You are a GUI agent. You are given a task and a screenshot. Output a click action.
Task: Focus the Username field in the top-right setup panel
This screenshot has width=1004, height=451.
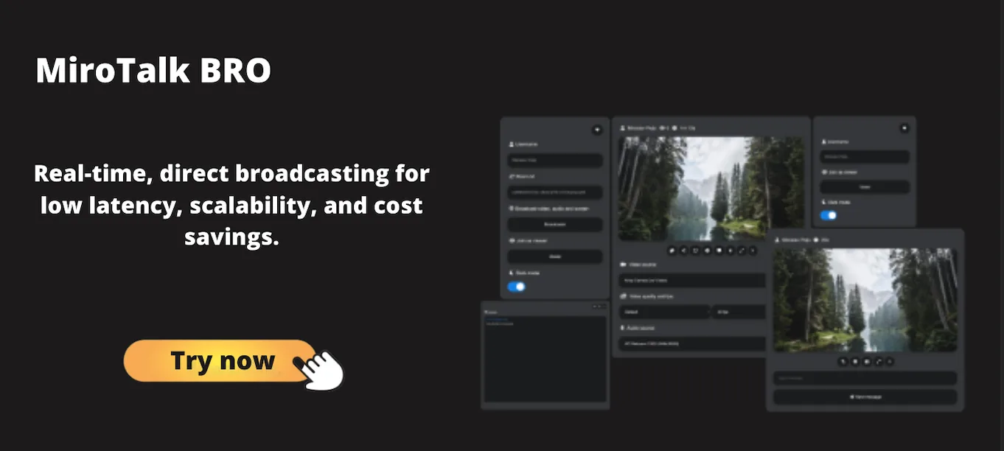coord(865,157)
